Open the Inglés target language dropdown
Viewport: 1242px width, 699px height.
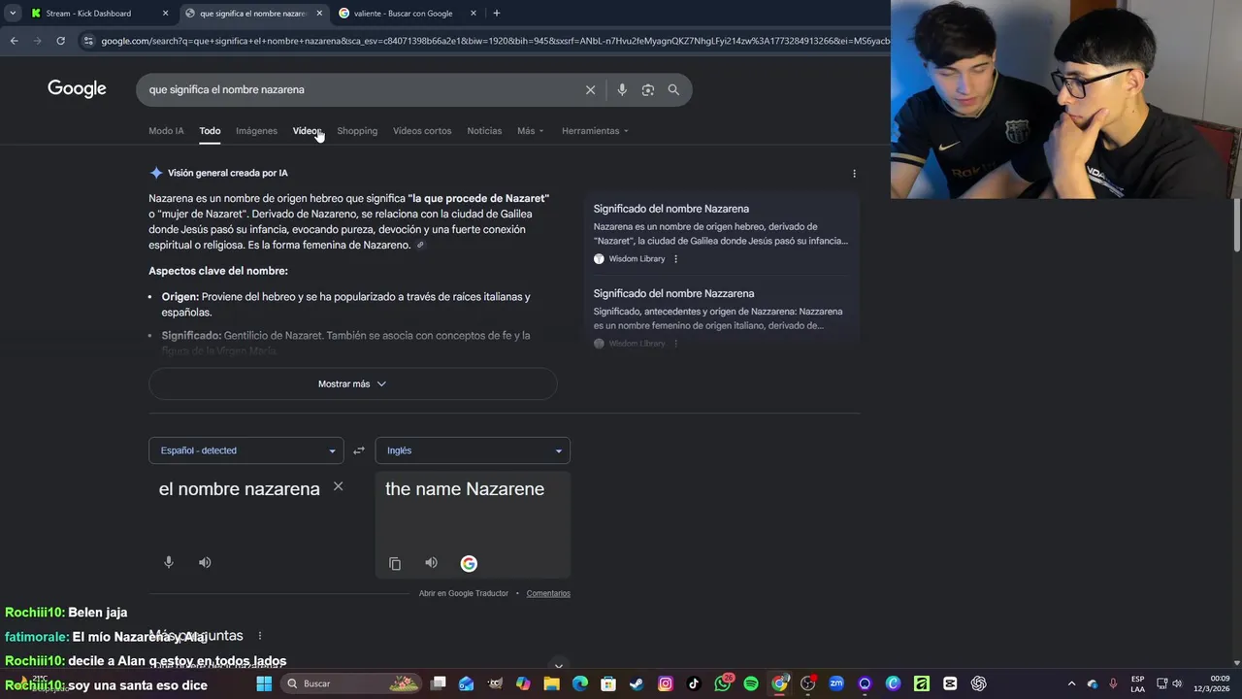pyautogui.click(x=473, y=450)
